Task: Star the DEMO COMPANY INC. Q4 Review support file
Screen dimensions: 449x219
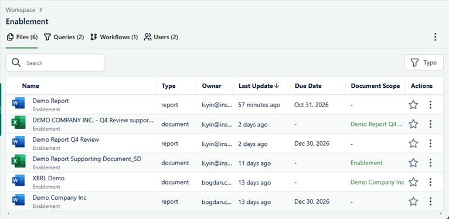Action: click(413, 124)
